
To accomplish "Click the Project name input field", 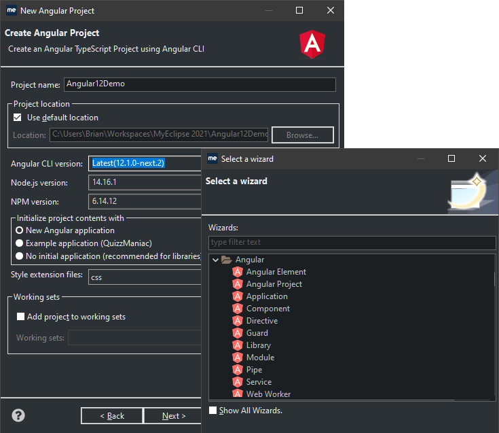I will point(200,84).
